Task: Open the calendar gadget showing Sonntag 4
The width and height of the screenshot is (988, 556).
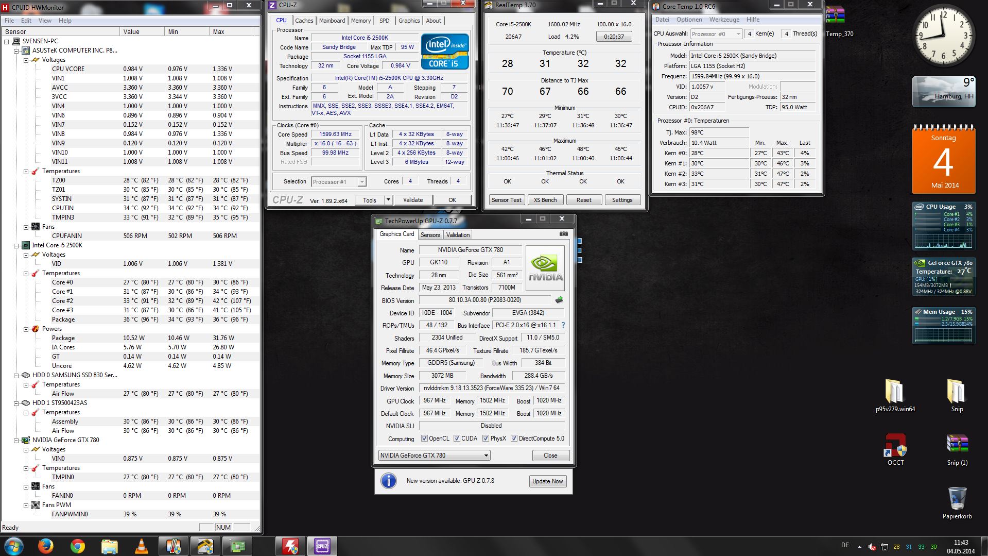Action: point(944,160)
